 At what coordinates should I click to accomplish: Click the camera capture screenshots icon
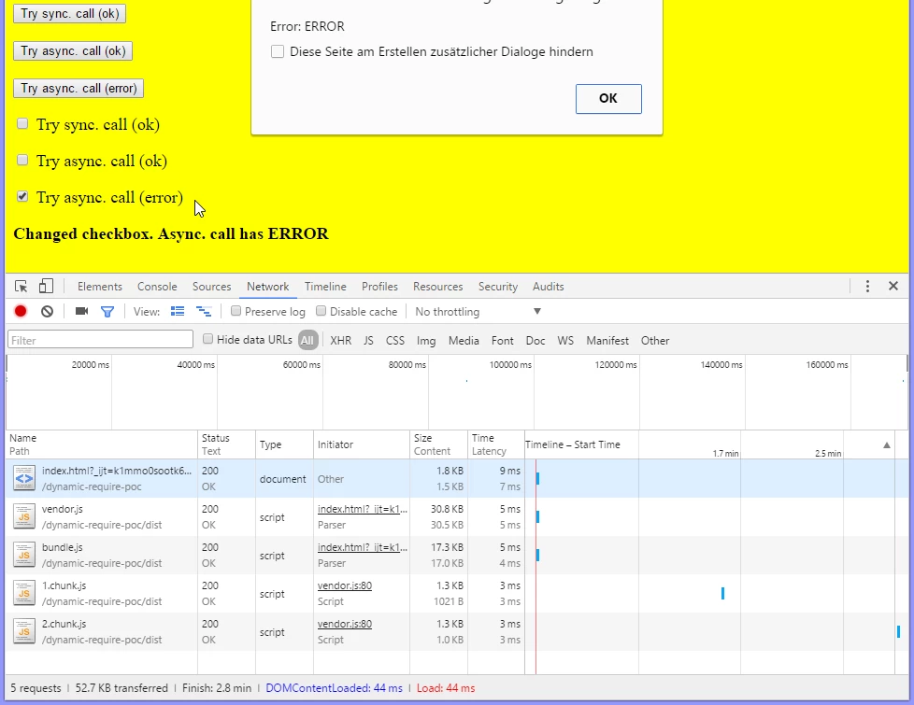pos(81,311)
